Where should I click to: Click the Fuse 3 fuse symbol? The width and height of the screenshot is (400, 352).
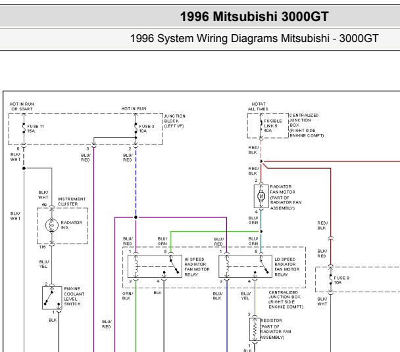tap(136, 128)
